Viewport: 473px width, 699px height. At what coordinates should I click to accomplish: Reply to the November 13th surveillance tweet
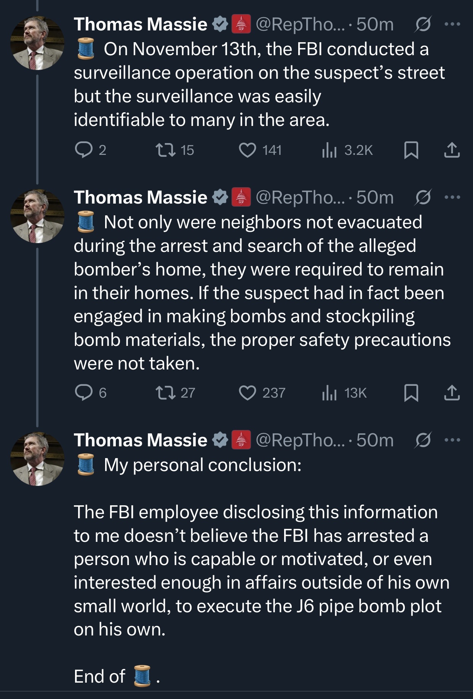click(x=82, y=150)
